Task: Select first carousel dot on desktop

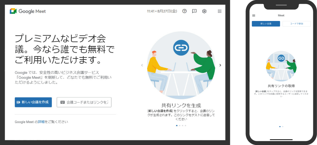Action: pos(177,126)
